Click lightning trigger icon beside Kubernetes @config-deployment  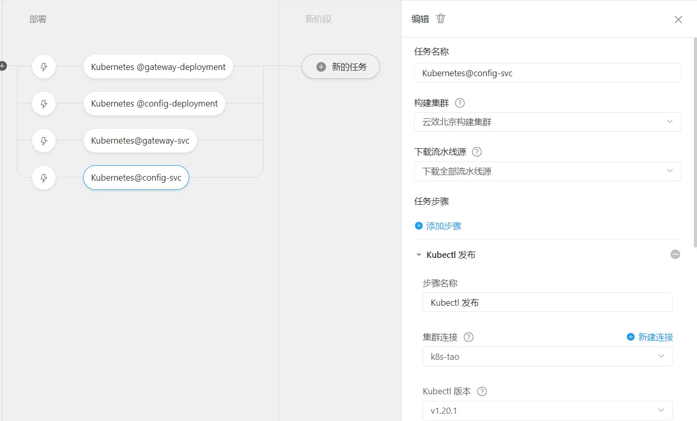point(44,104)
